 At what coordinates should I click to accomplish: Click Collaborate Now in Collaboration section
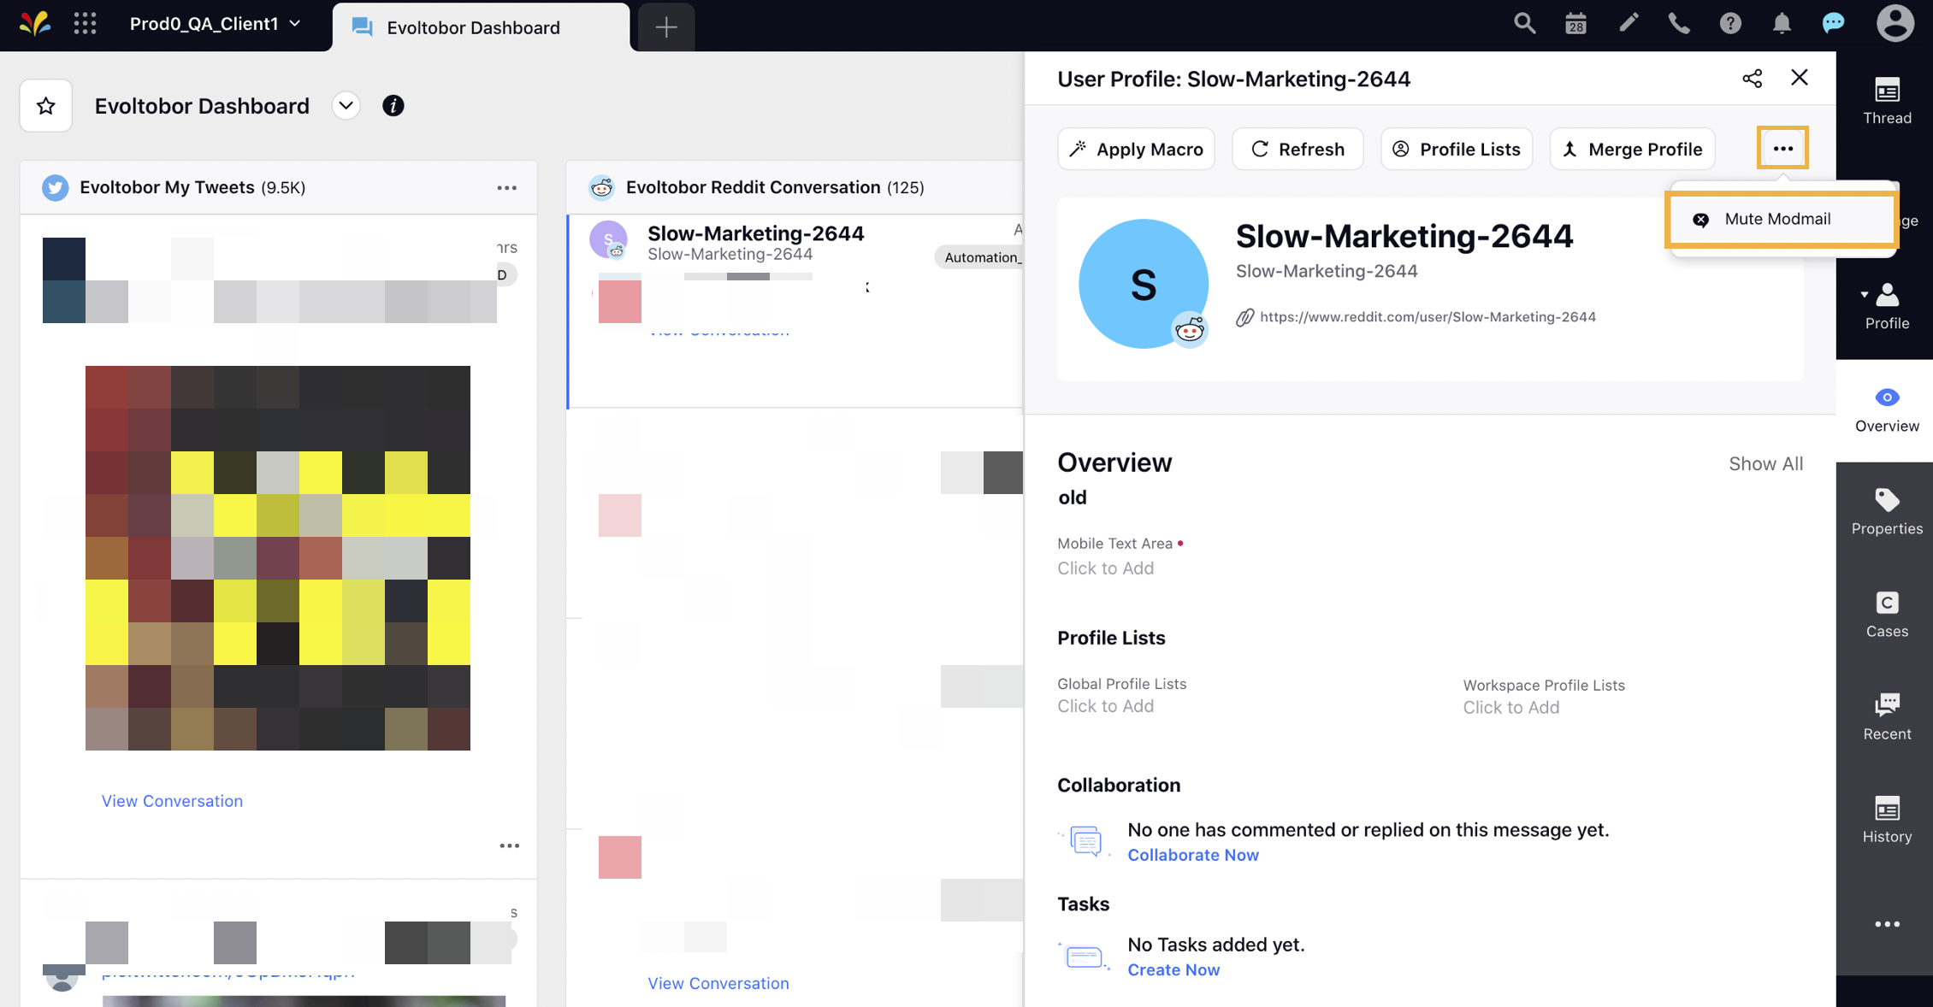[x=1193, y=854]
